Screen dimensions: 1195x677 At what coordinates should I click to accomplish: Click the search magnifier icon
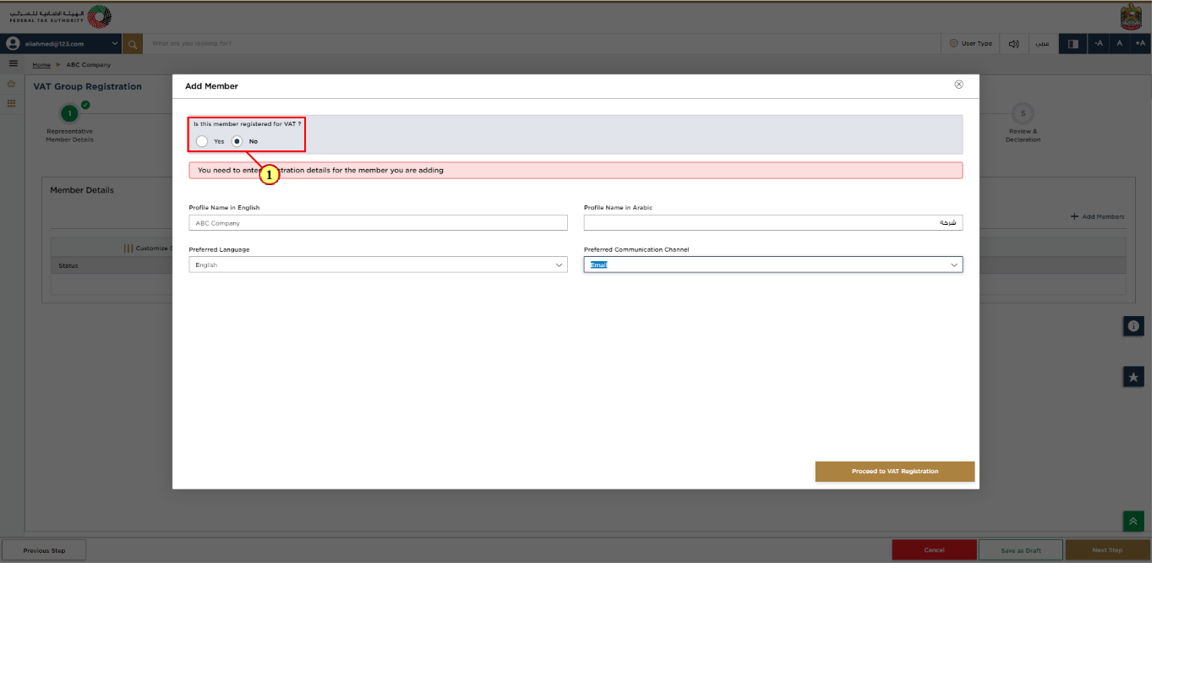133,43
